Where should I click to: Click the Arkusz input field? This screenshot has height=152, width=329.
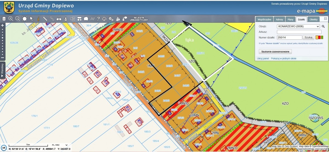(x=299, y=32)
